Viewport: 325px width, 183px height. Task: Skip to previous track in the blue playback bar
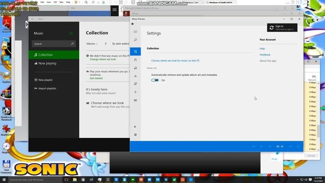click(x=253, y=146)
